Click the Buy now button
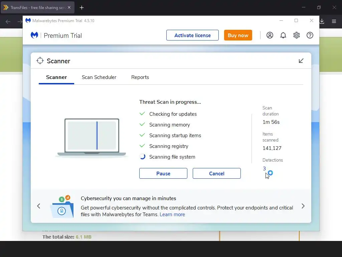This screenshot has width=342, height=257. pos(238,35)
